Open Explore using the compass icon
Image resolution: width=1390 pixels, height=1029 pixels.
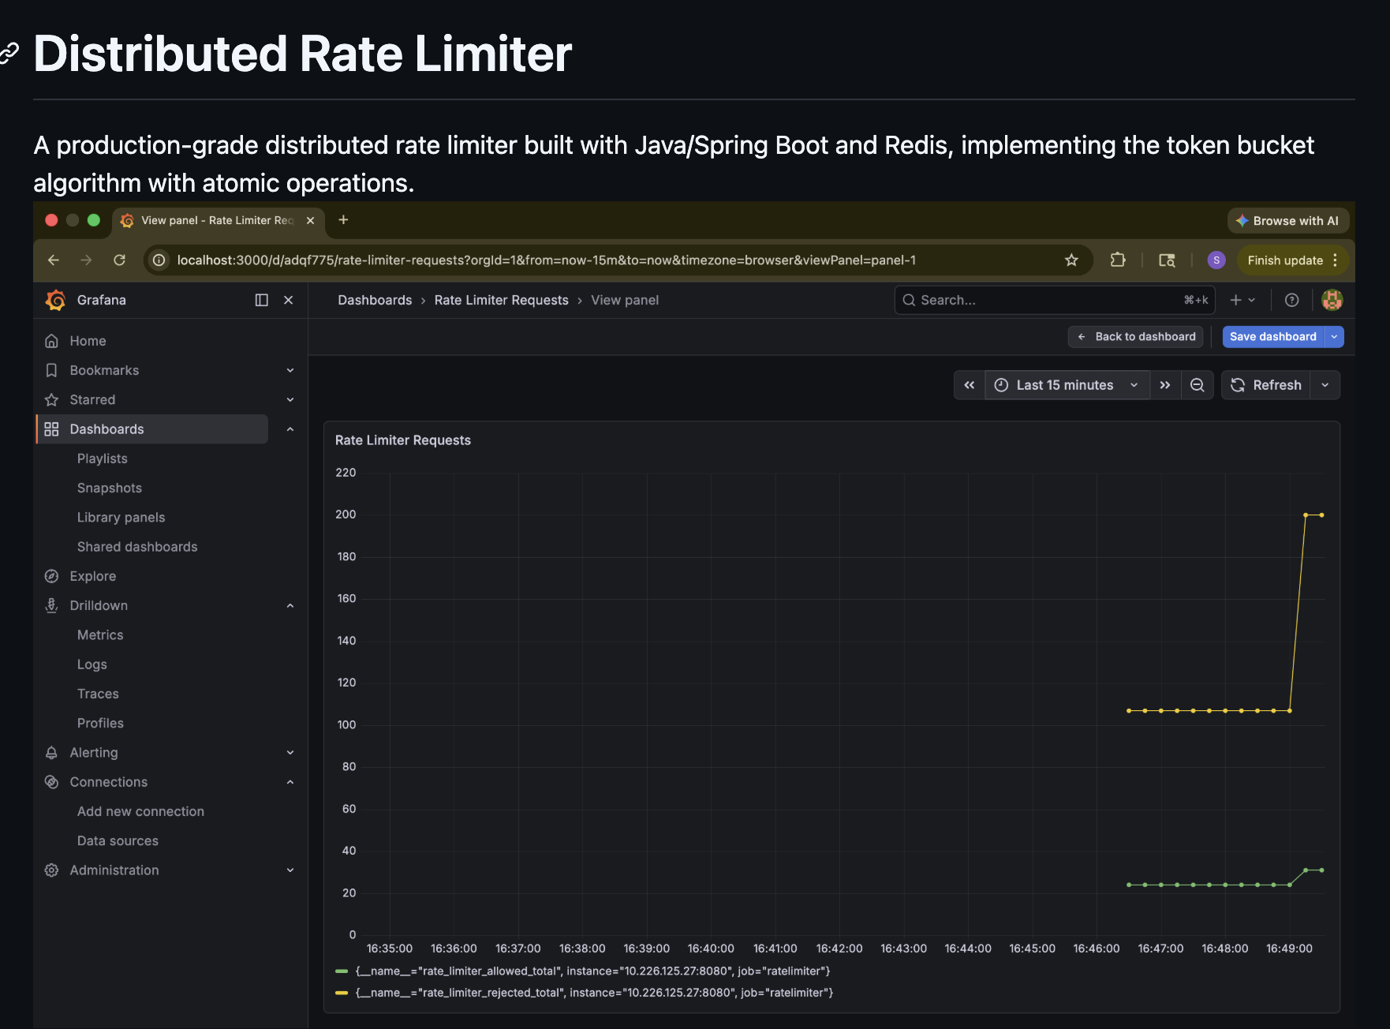(50, 575)
